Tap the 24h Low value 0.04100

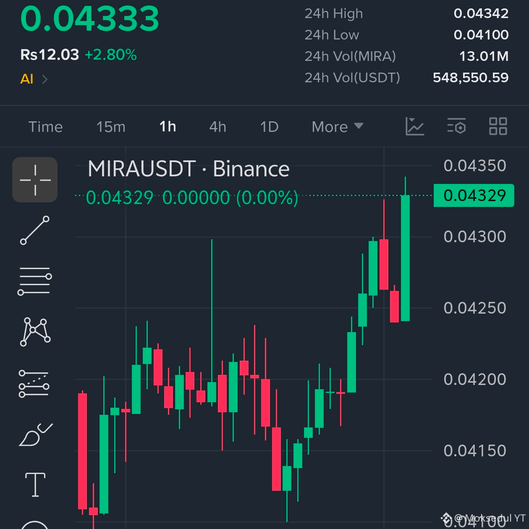tap(481, 35)
